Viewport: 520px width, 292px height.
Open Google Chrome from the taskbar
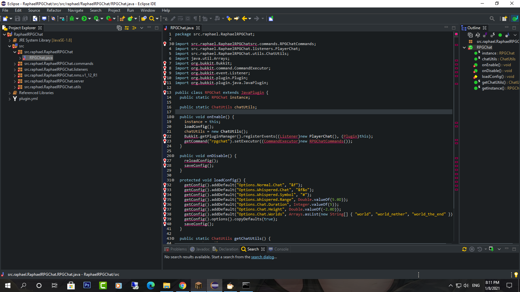(183, 286)
